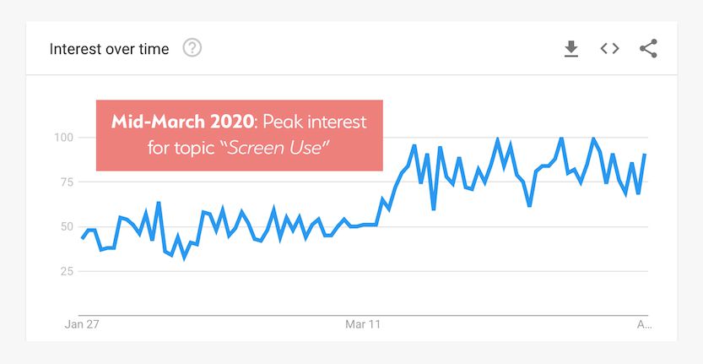Click the 100 y-axis label
This screenshot has height=364, width=703.
(64, 138)
